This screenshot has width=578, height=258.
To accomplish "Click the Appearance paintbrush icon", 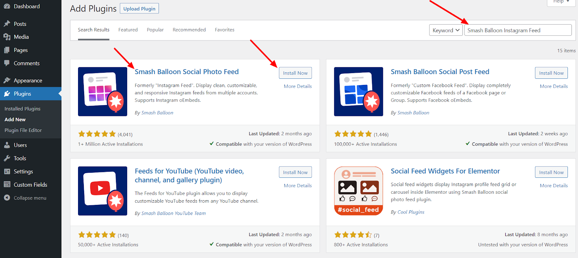I will (7, 81).
